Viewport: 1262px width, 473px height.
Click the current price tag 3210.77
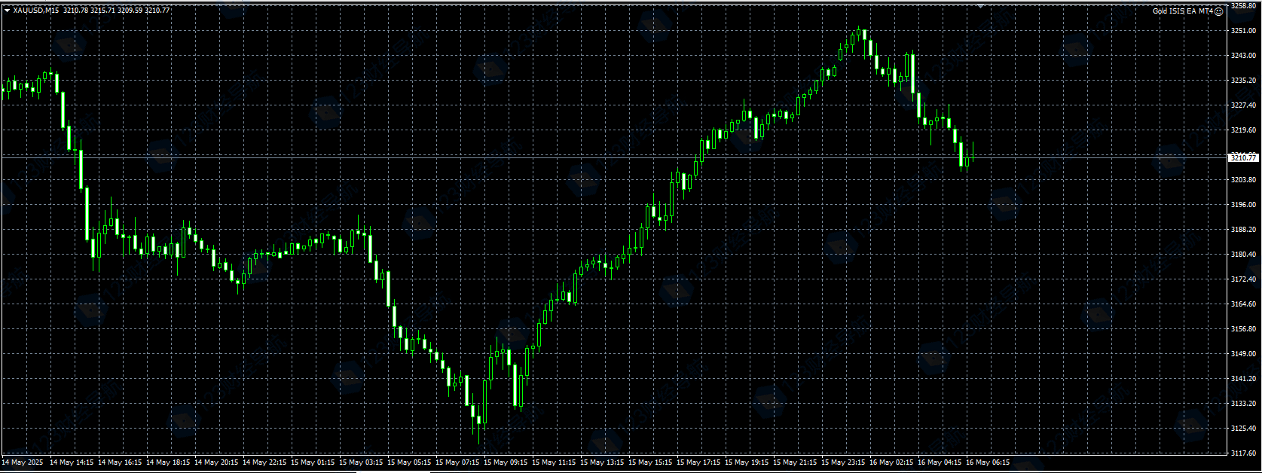(x=1243, y=157)
